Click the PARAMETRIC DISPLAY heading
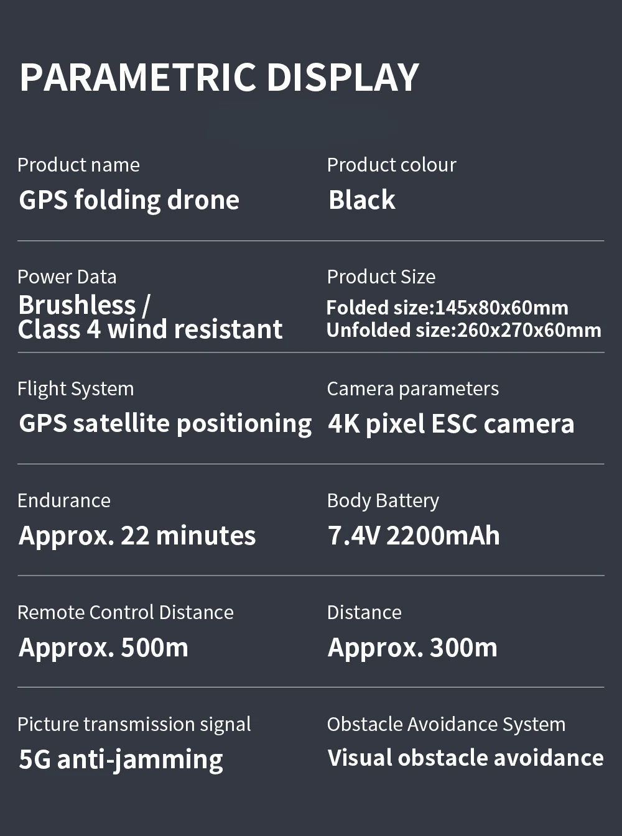This screenshot has height=836, width=622. 220,78
